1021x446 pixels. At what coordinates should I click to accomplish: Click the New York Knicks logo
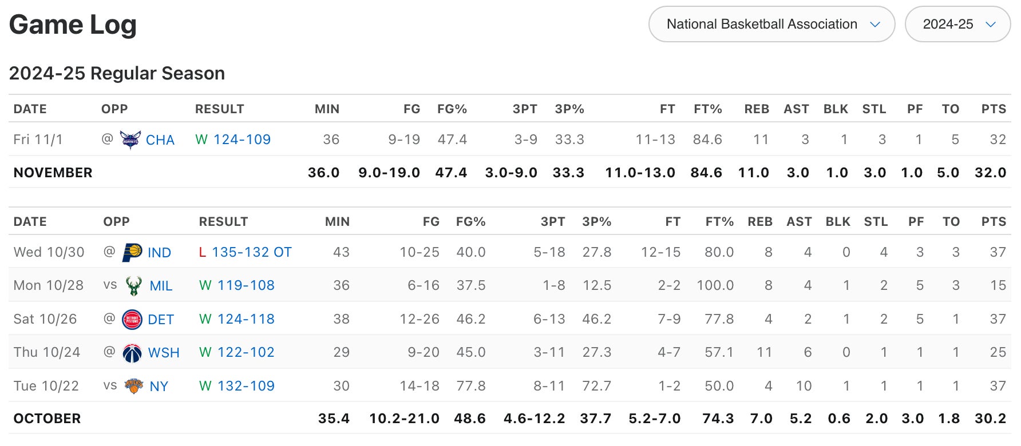[134, 386]
